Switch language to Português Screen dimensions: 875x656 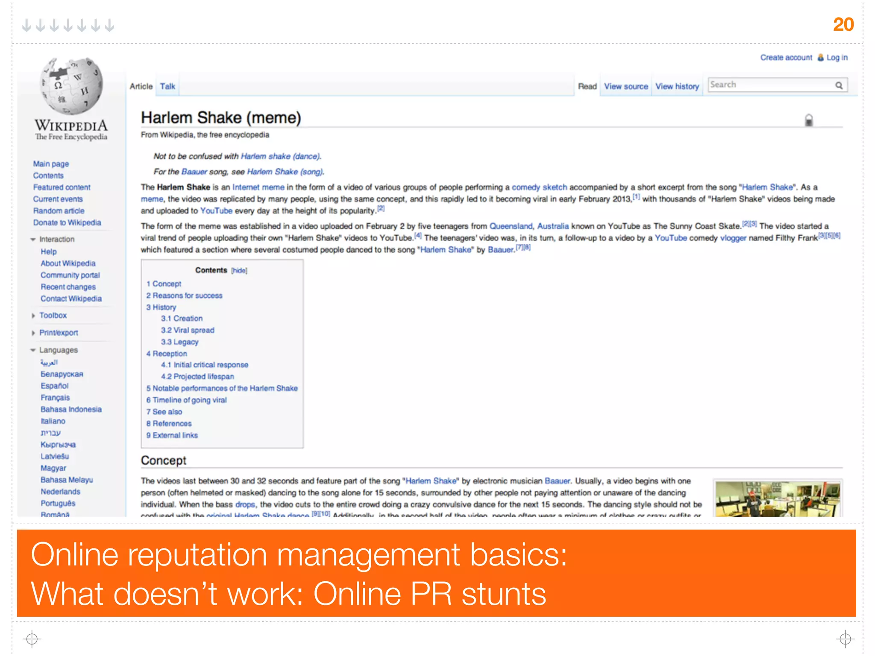click(58, 504)
